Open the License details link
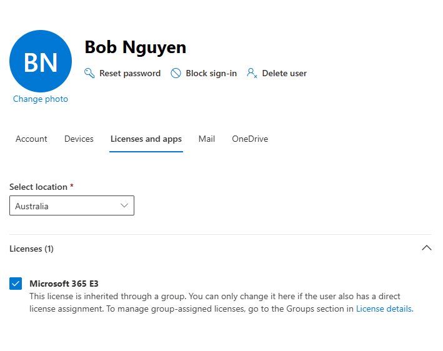 (x=384, y=309)
